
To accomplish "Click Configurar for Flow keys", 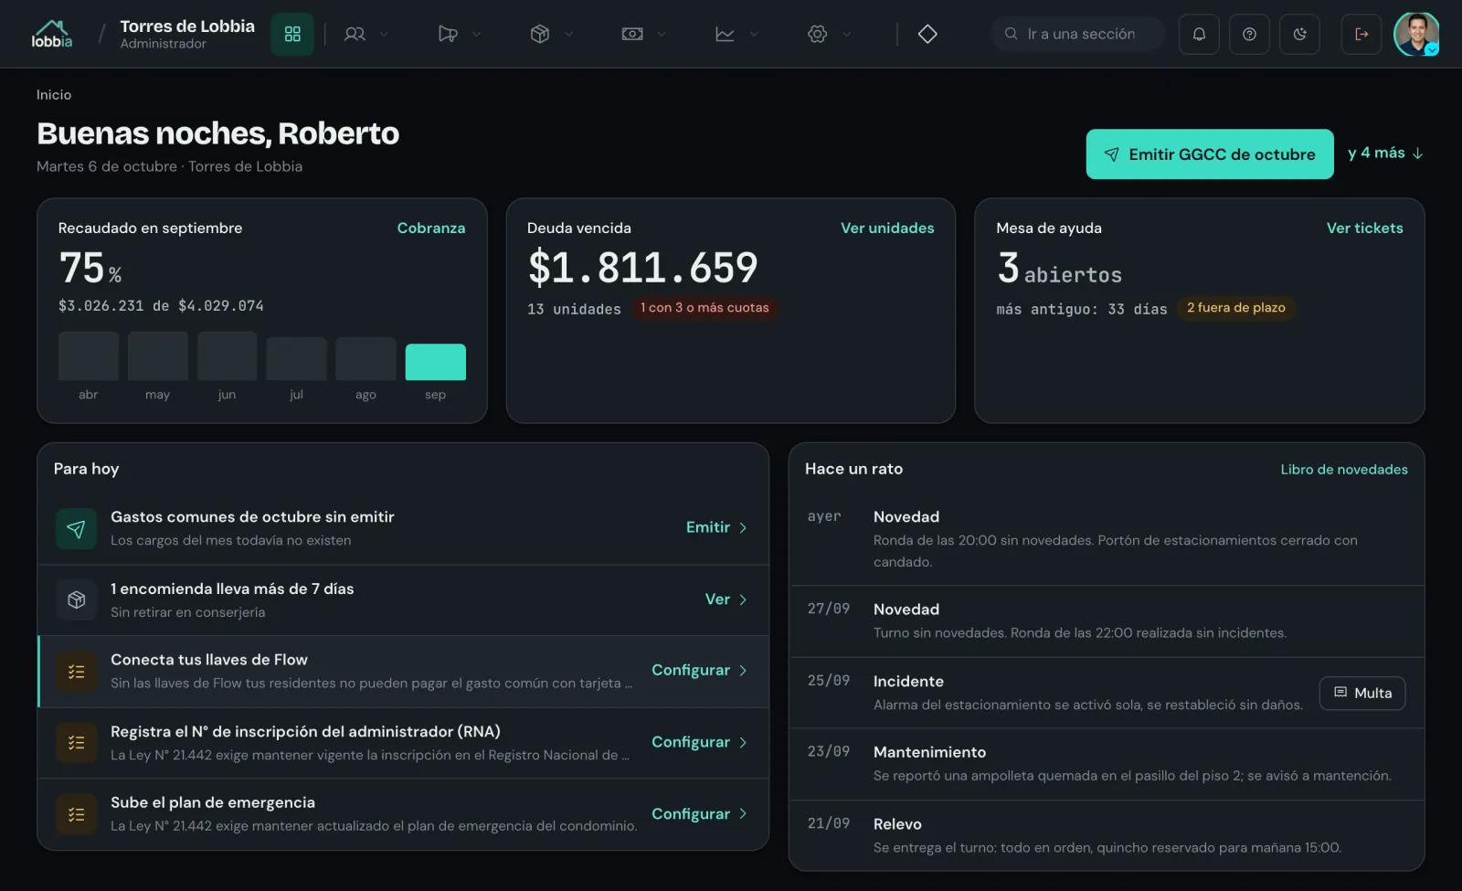I will pos(699,670).
